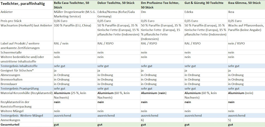Select the 'Aluminium (25 %, kein Nachweis)' cell
265x127 pixels.
point(75,95)
